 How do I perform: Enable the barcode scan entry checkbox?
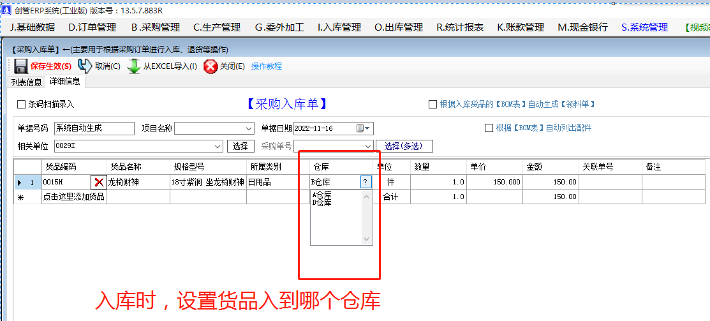(x=22, y=104)
